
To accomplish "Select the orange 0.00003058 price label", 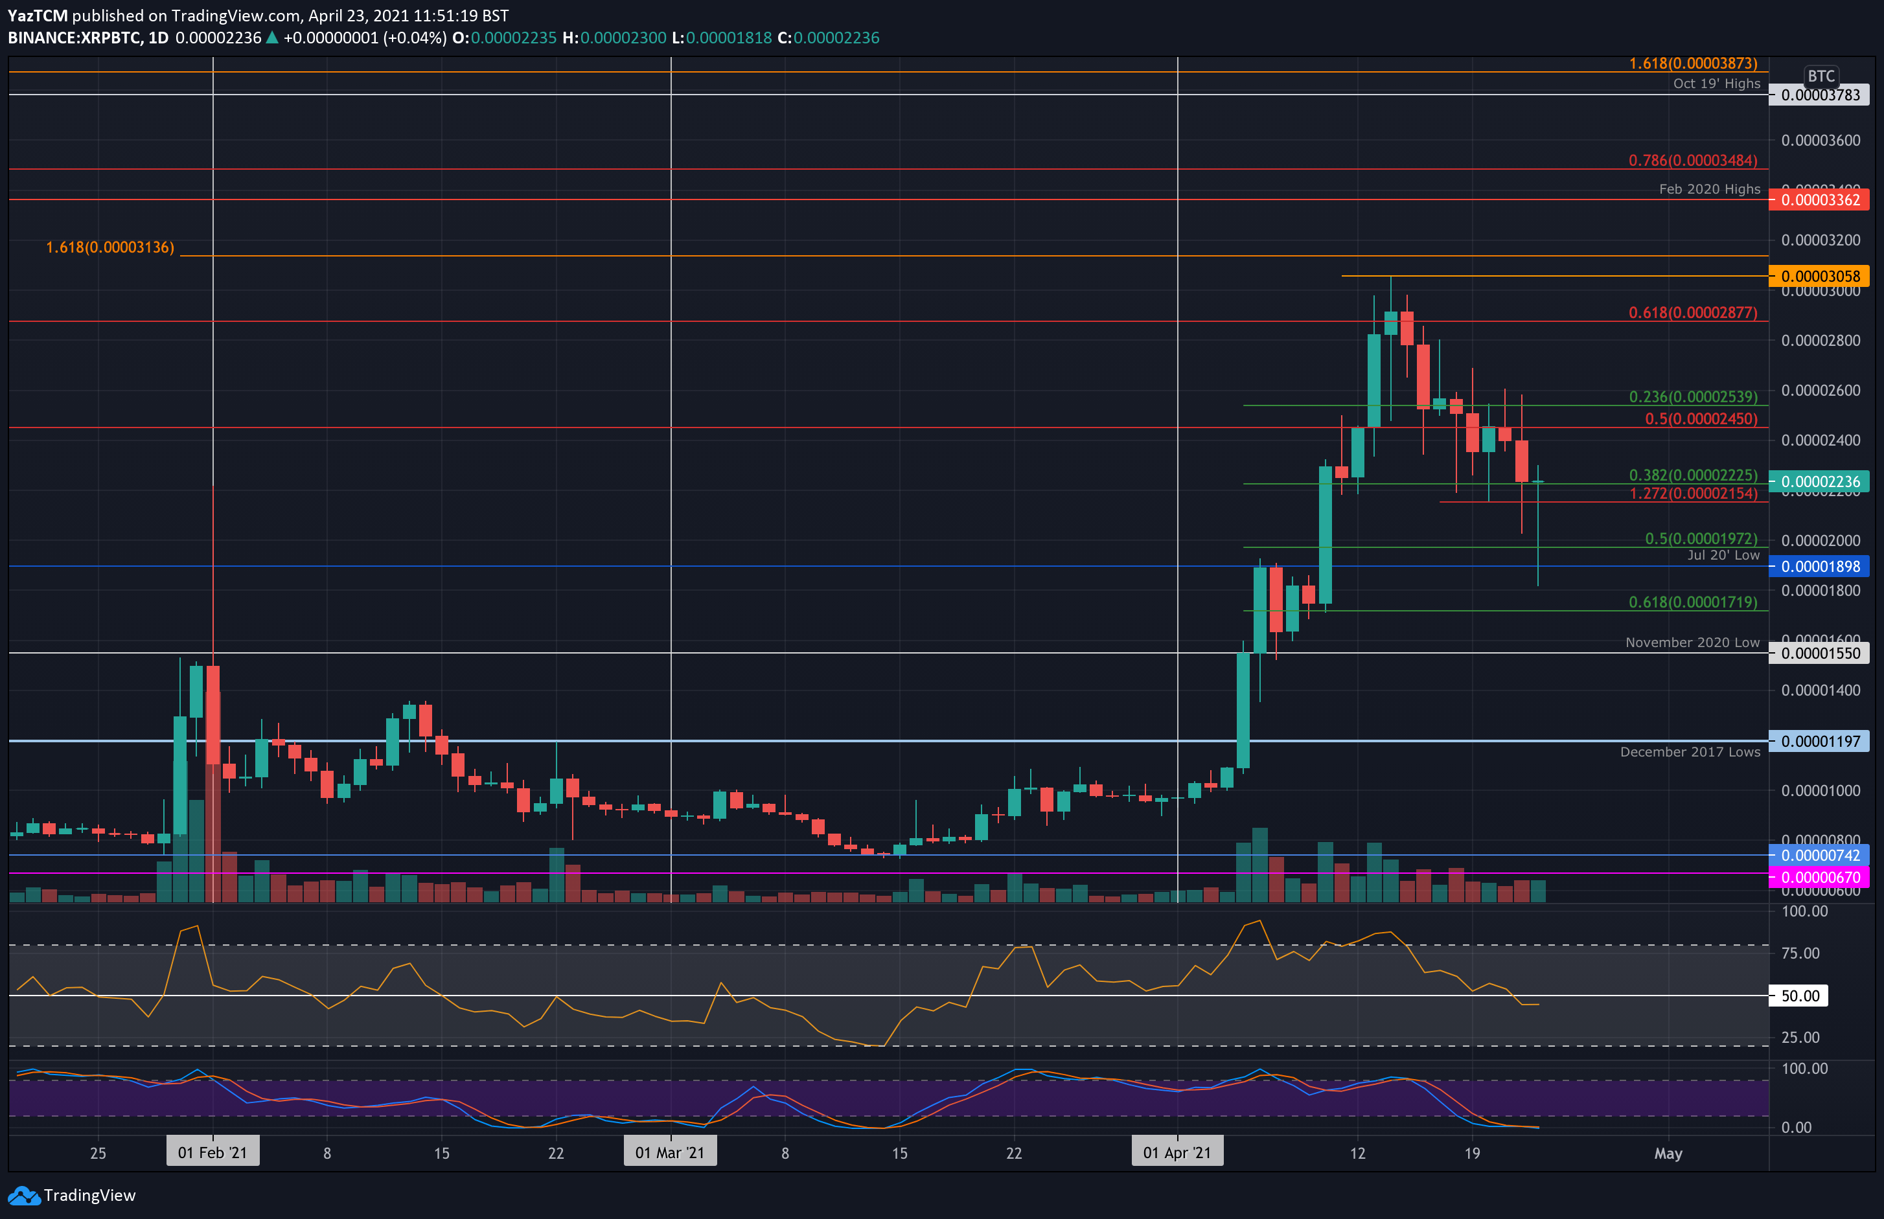I will point(1820,275).
